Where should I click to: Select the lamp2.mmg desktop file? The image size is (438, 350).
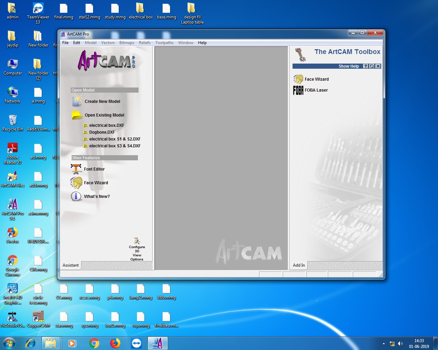tap(141, 291)
